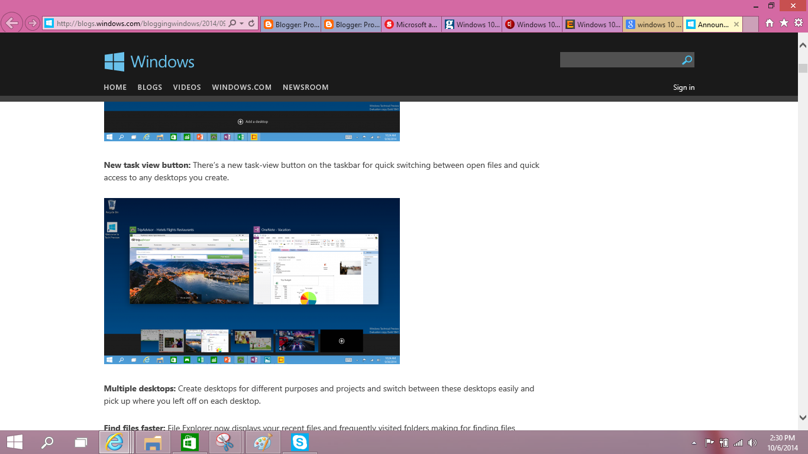
Task: Click the multiple desktops screenshot image
Action: click(x=252, y=281)
